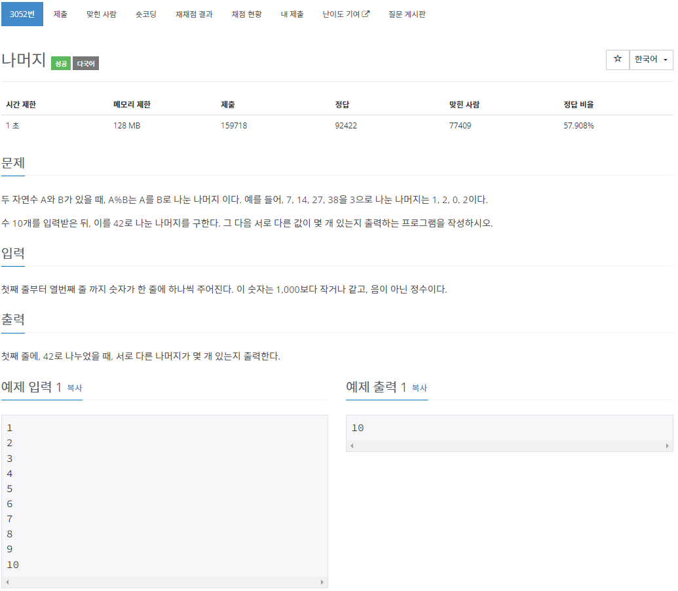This screenshot has height=591, width=678.
Task: Click the 159718 submission count
Action: [x=234, y=126]
